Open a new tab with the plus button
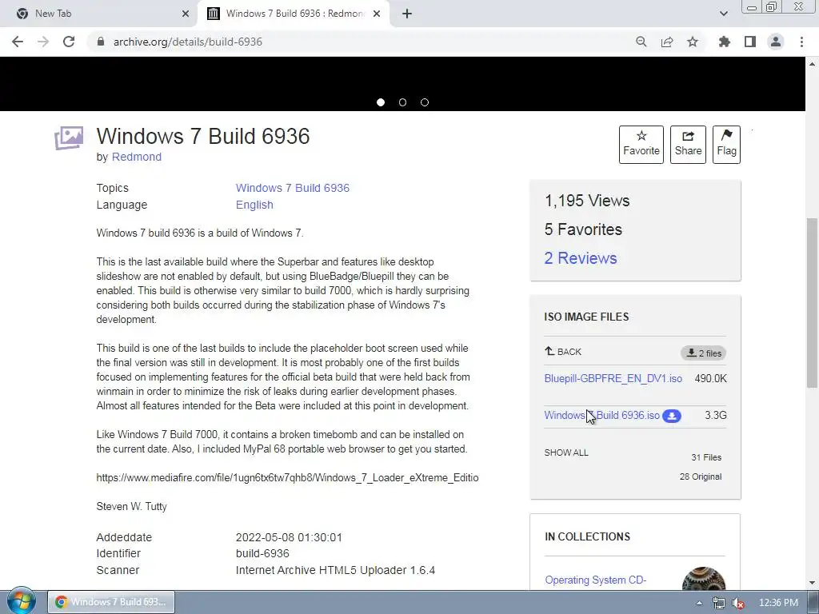 407,14
